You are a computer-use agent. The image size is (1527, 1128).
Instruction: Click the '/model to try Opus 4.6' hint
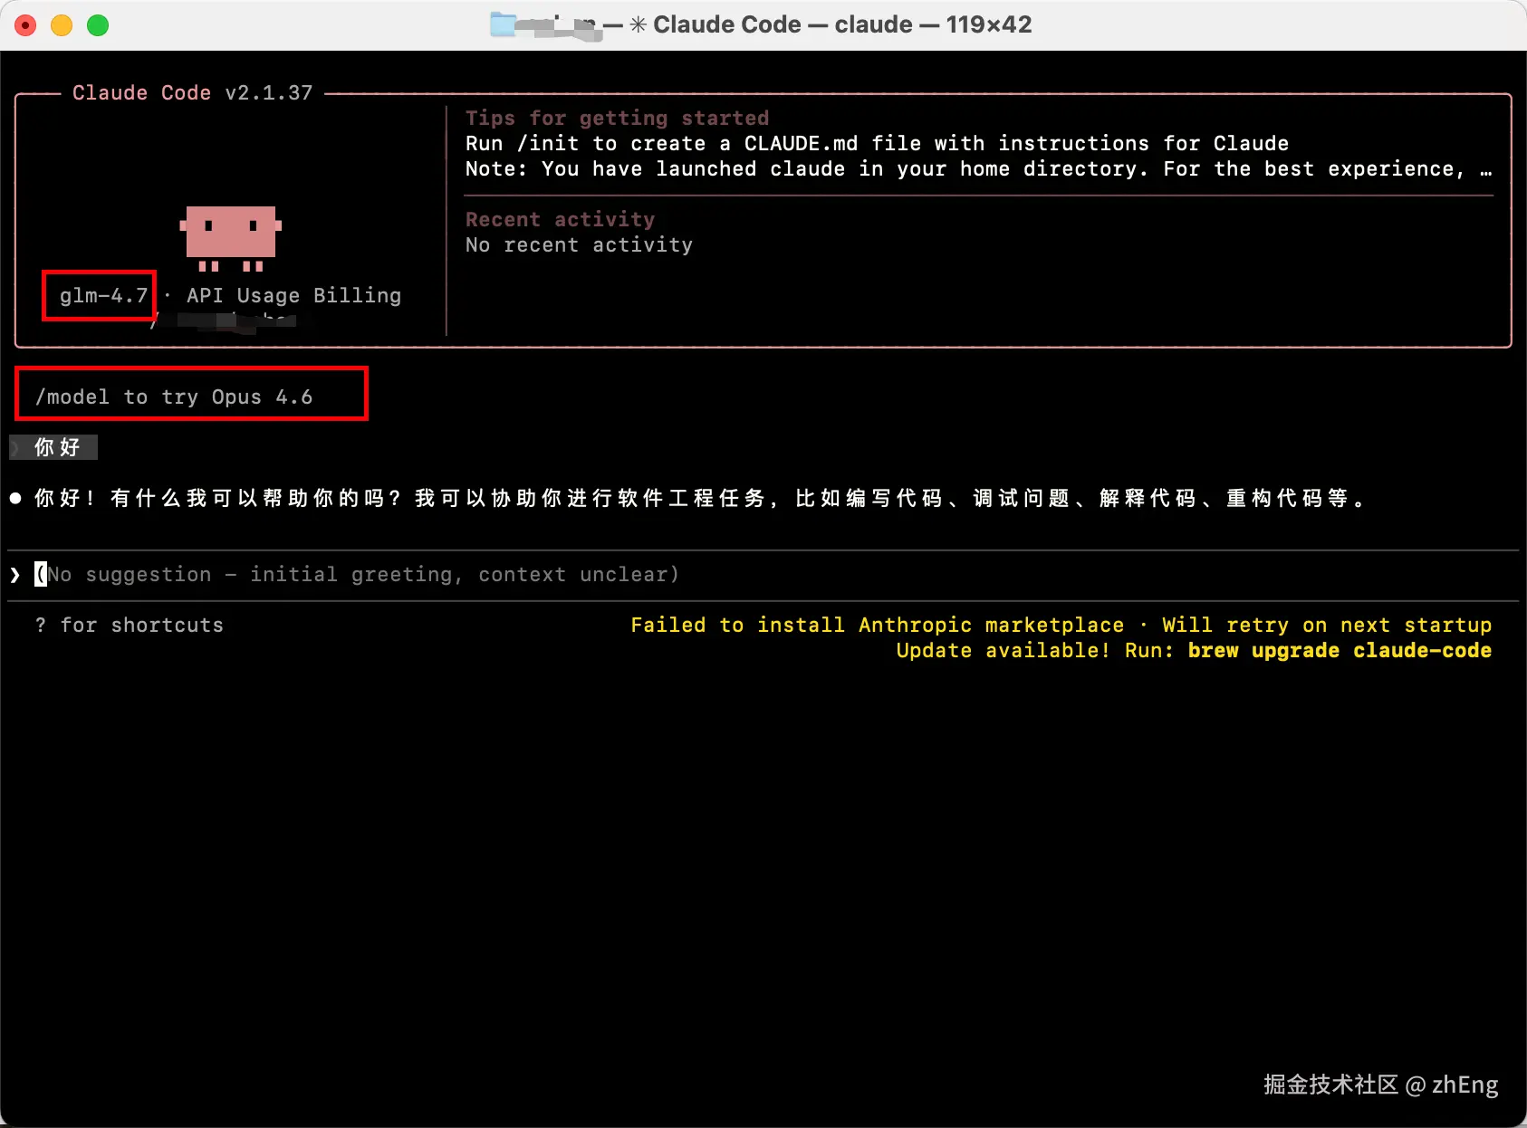coord(174,397)
